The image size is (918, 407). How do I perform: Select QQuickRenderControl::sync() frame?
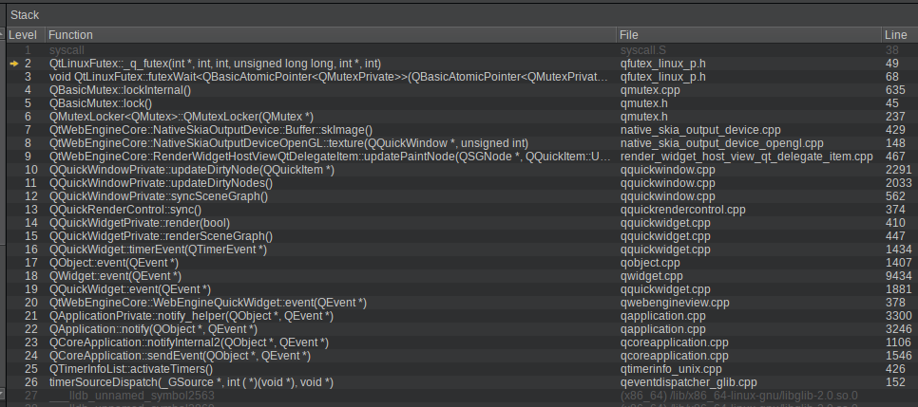(x=124, y=210)
